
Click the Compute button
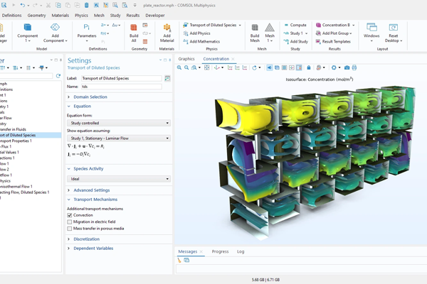295,25
